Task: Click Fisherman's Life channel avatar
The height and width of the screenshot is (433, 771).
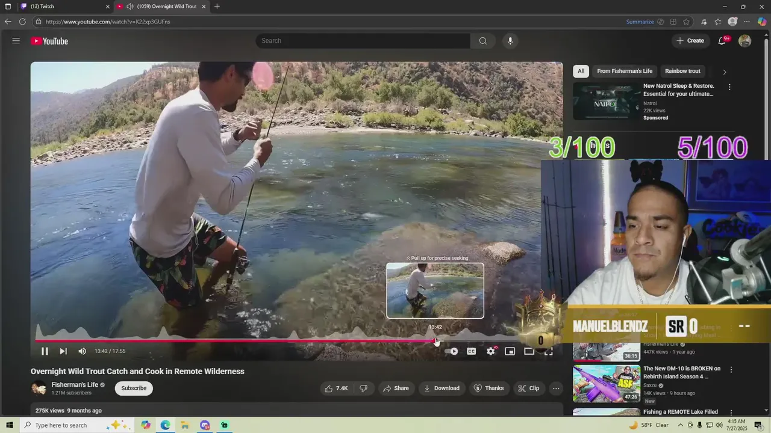Action: pos(39,388)
